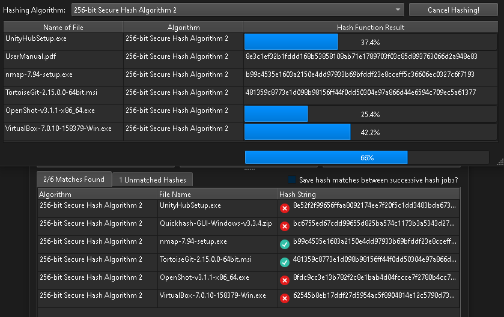Open the 1 Unmatched Hashes tab
The image size is (504, 317).
pos(152,180)
